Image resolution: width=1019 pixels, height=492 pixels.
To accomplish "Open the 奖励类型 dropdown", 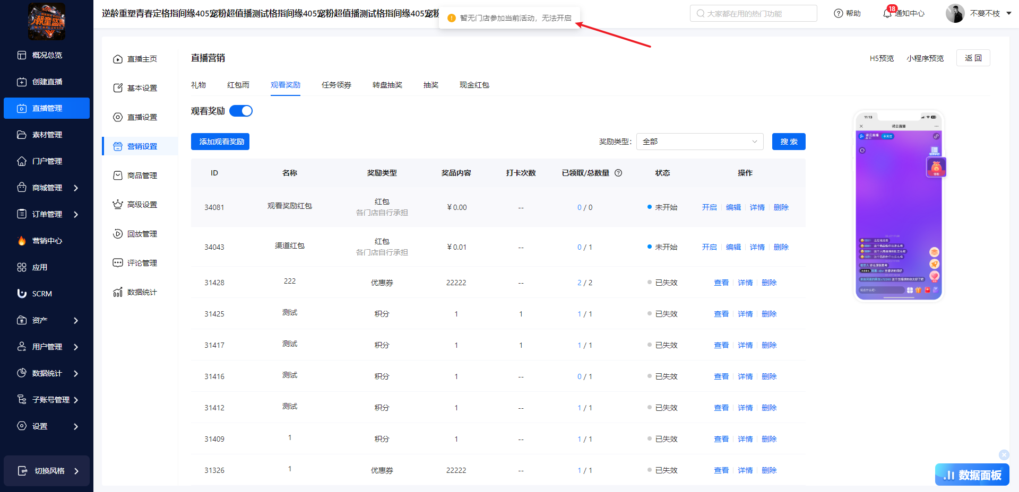I will tap(700, 142).
